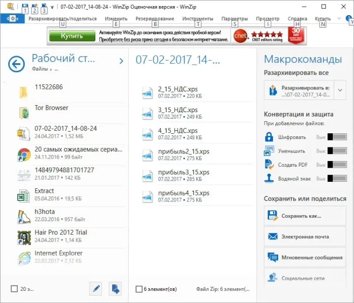Open the Просмотр ribbon tab
Screen dimensions: 354x303
point(268,19)
